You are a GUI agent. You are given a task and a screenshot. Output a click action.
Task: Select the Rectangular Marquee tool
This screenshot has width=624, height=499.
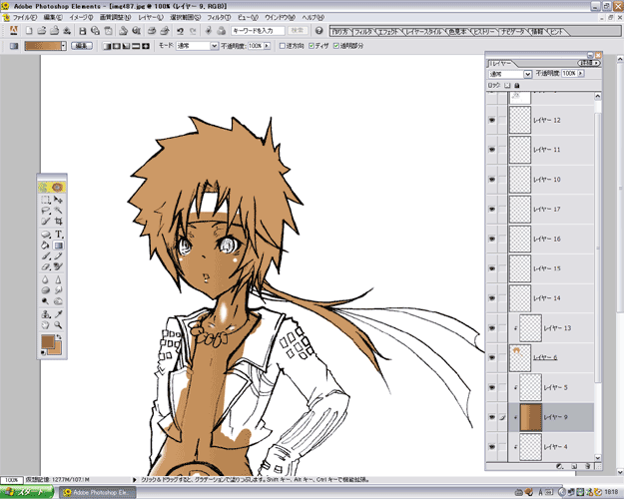point(46,201)
